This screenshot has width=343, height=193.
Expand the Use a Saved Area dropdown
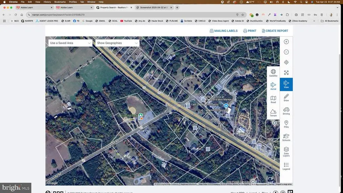[x=70, y=43]
